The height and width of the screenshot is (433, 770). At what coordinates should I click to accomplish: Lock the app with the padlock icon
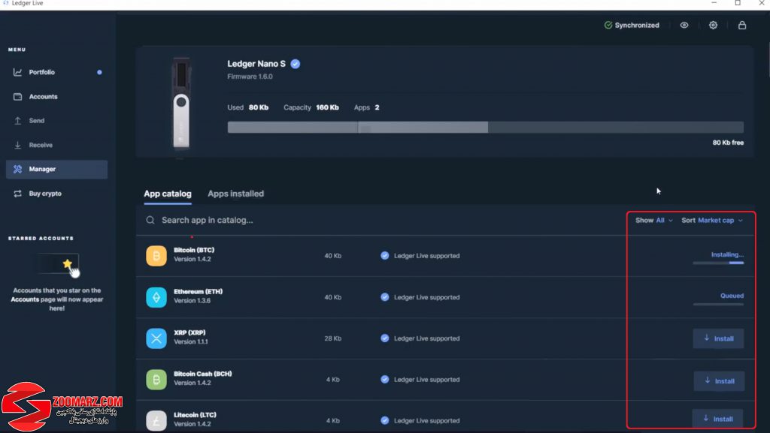point(742,25)
